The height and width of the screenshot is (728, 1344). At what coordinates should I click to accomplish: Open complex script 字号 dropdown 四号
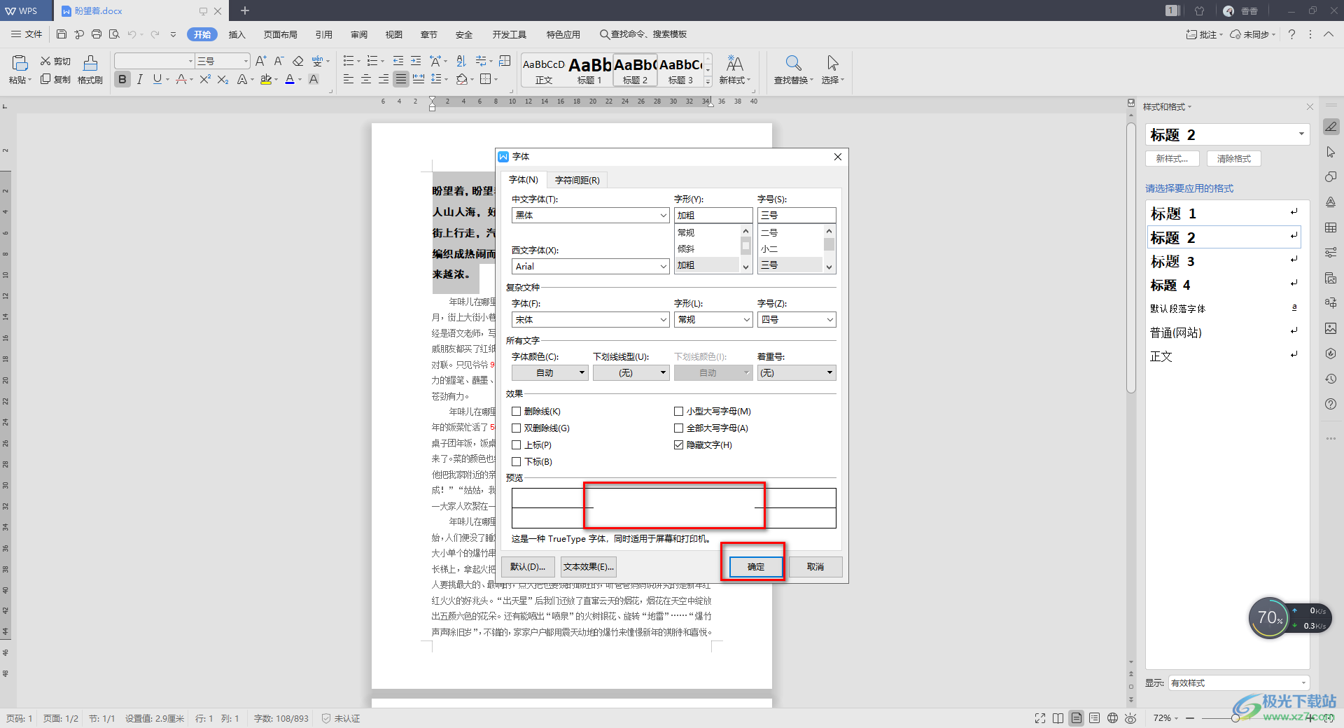click(797, 320)
